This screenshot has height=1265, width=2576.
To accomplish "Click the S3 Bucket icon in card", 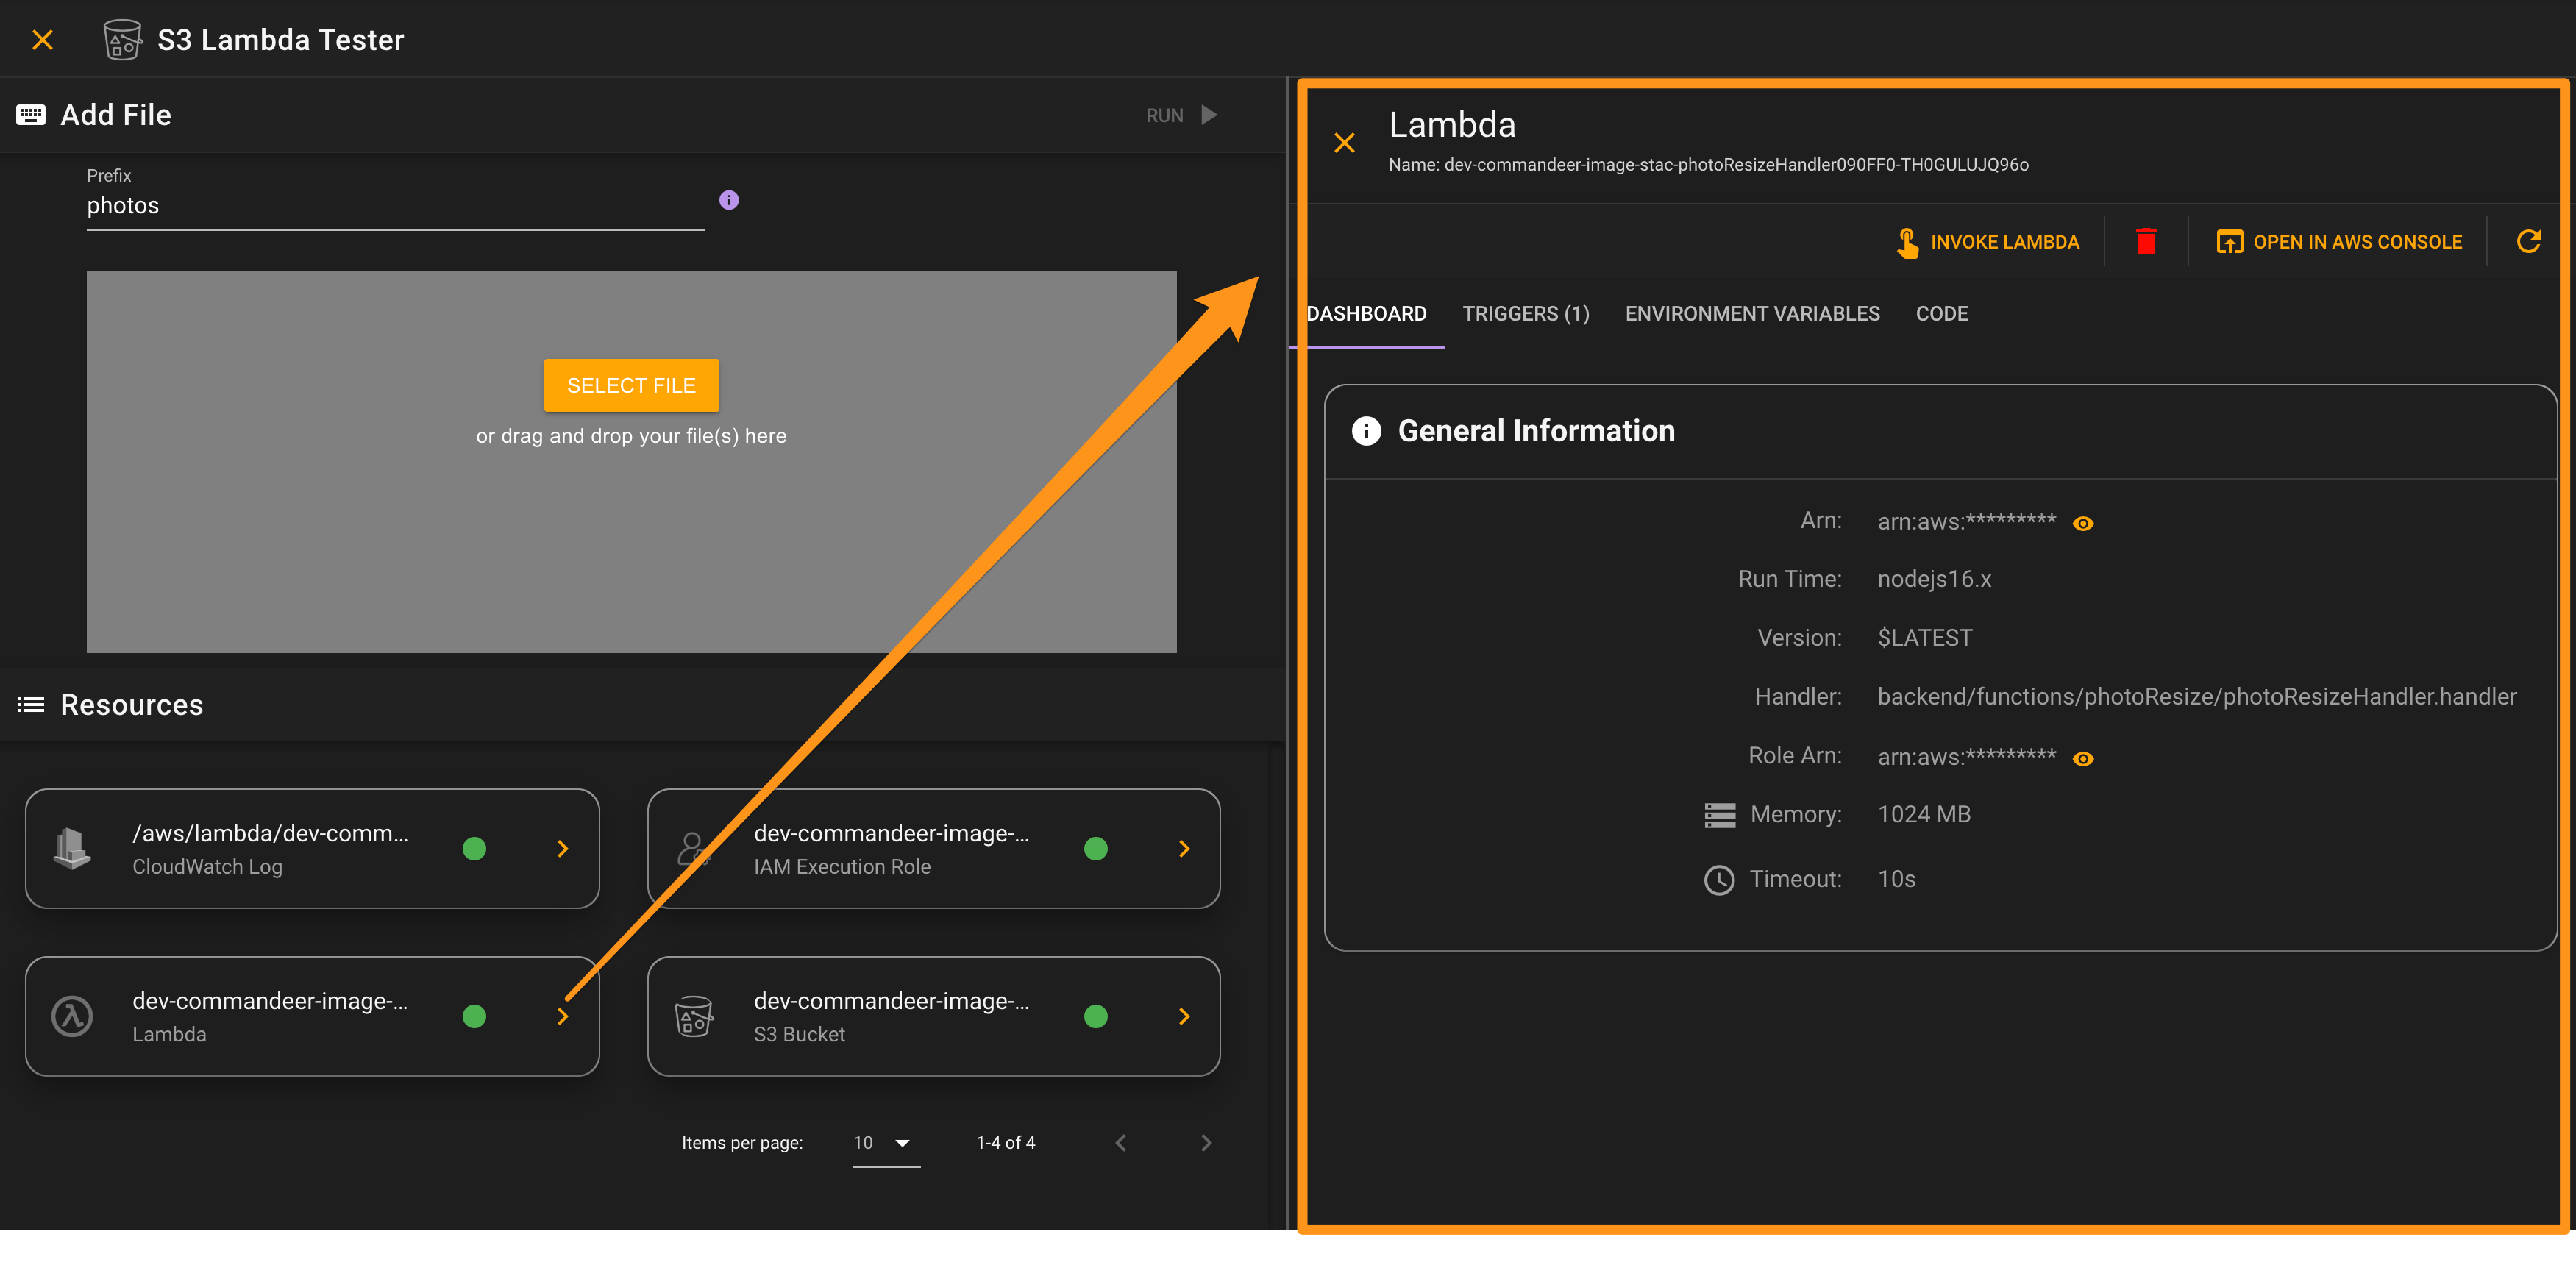I will pyautogui.click(x=694, y=1016).
